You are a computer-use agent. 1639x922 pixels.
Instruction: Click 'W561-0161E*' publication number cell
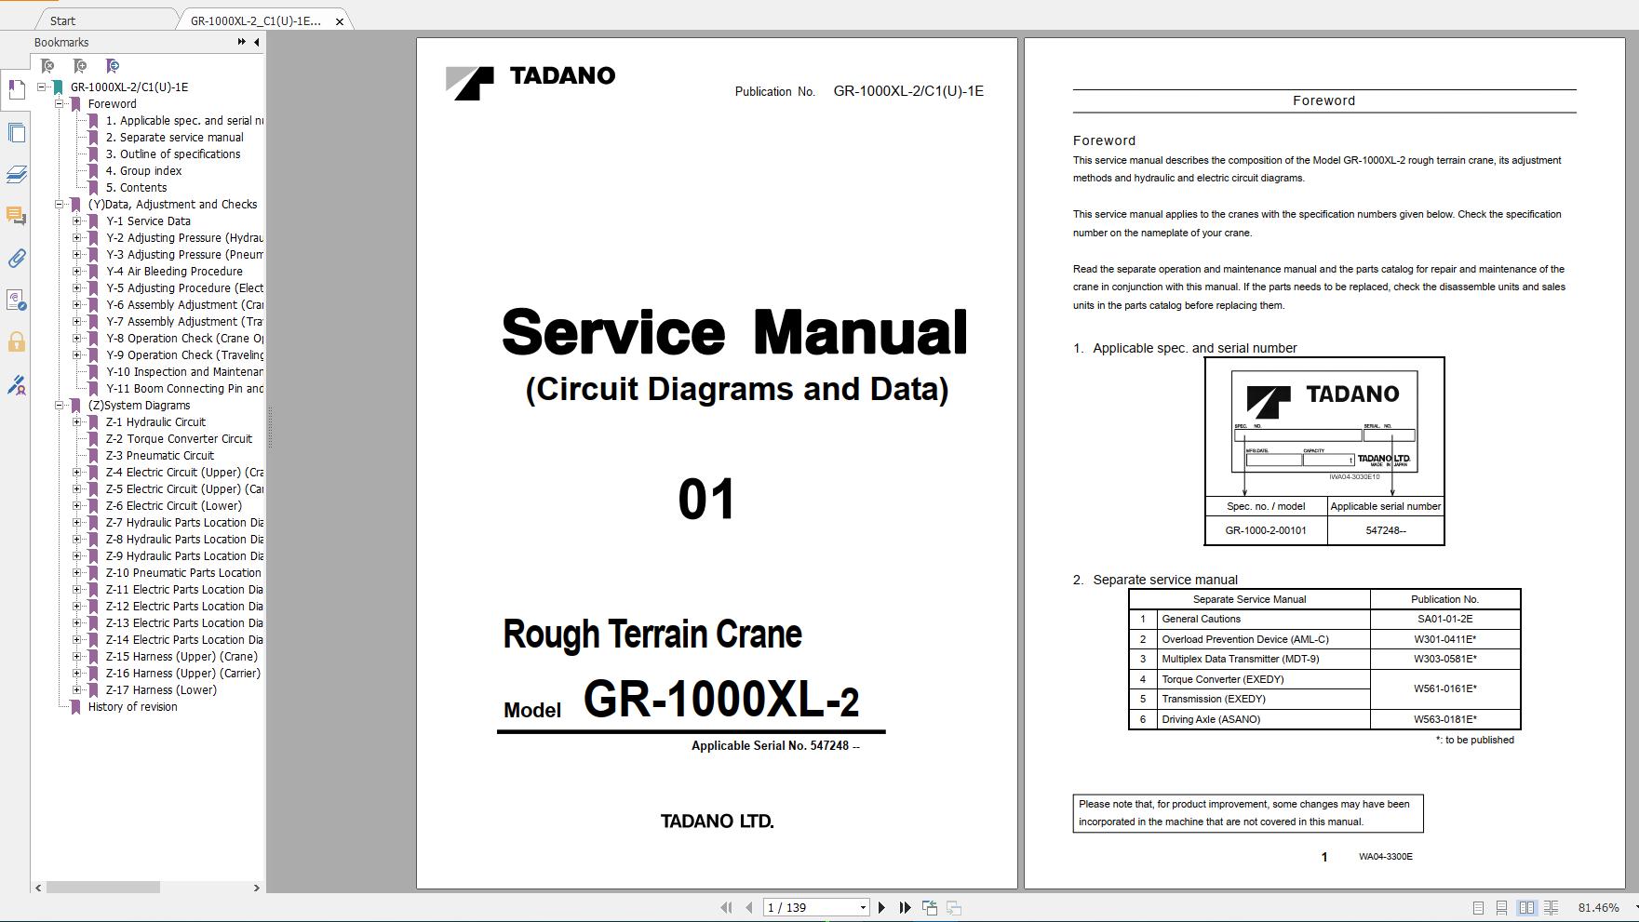pyautogui.click(x=1444, y=689)
